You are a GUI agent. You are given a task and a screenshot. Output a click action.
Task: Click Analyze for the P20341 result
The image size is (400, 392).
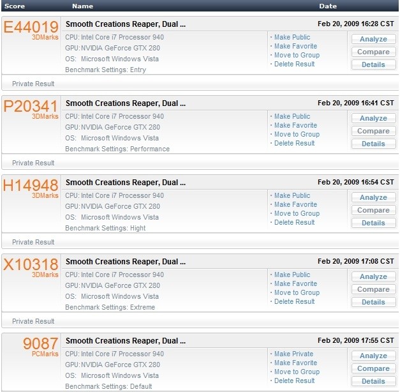pyautogui.click(x=373, y=118)
